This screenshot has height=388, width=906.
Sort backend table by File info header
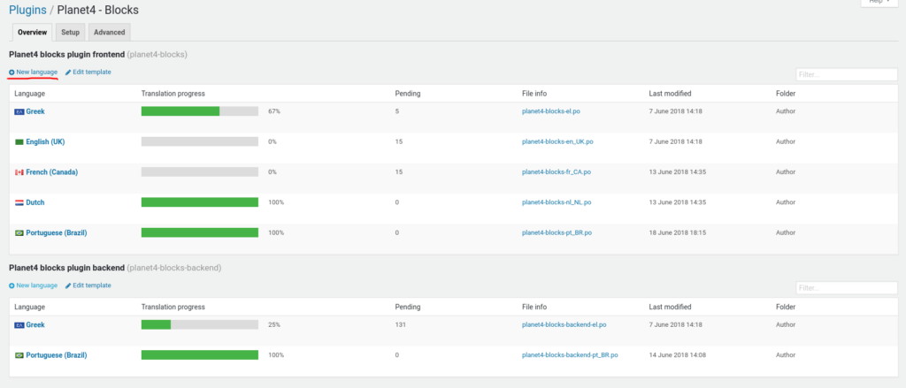pos(534,307)
